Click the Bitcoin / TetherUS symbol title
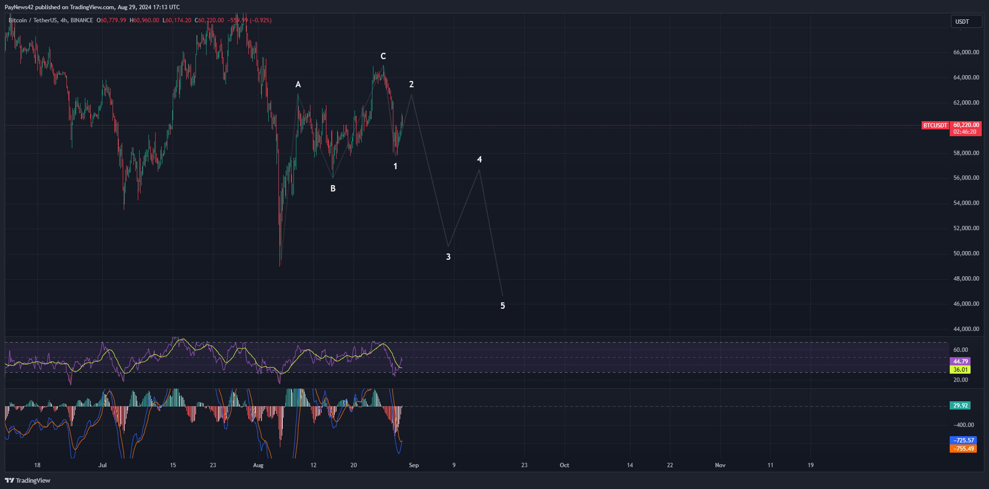This screenshot has height=489, width=989. [x=32, y=20]
